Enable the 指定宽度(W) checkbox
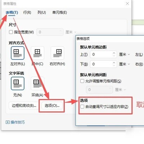Viewport: 144px width, 144px height. tap(11, 32)
